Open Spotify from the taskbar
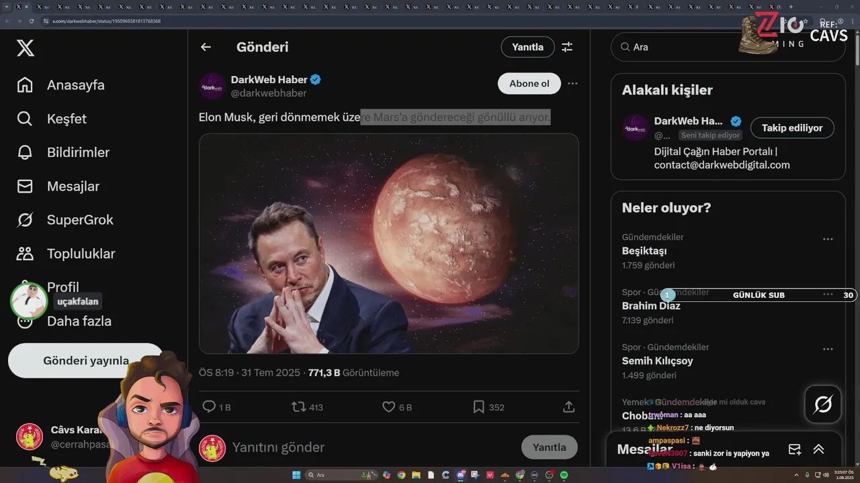This screenshot has height=483, width=860. point(564,475)
